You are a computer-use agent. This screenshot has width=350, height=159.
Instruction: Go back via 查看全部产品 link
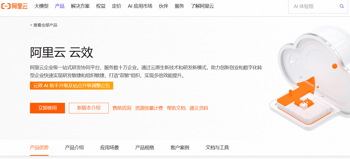pos(44,25)
